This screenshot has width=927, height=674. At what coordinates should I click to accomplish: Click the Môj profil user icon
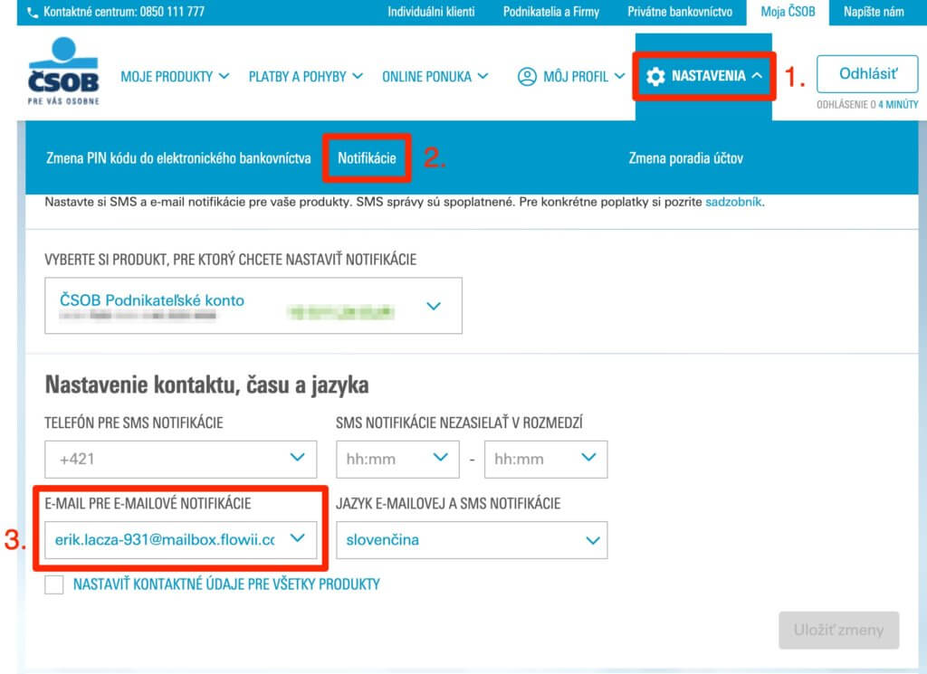coord(527,76)
